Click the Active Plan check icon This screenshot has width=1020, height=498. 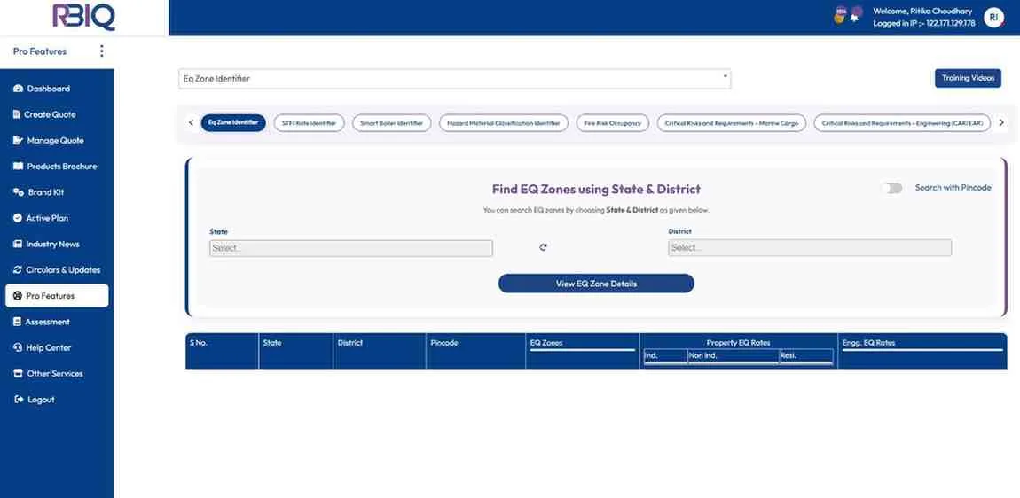click(18, 219)
